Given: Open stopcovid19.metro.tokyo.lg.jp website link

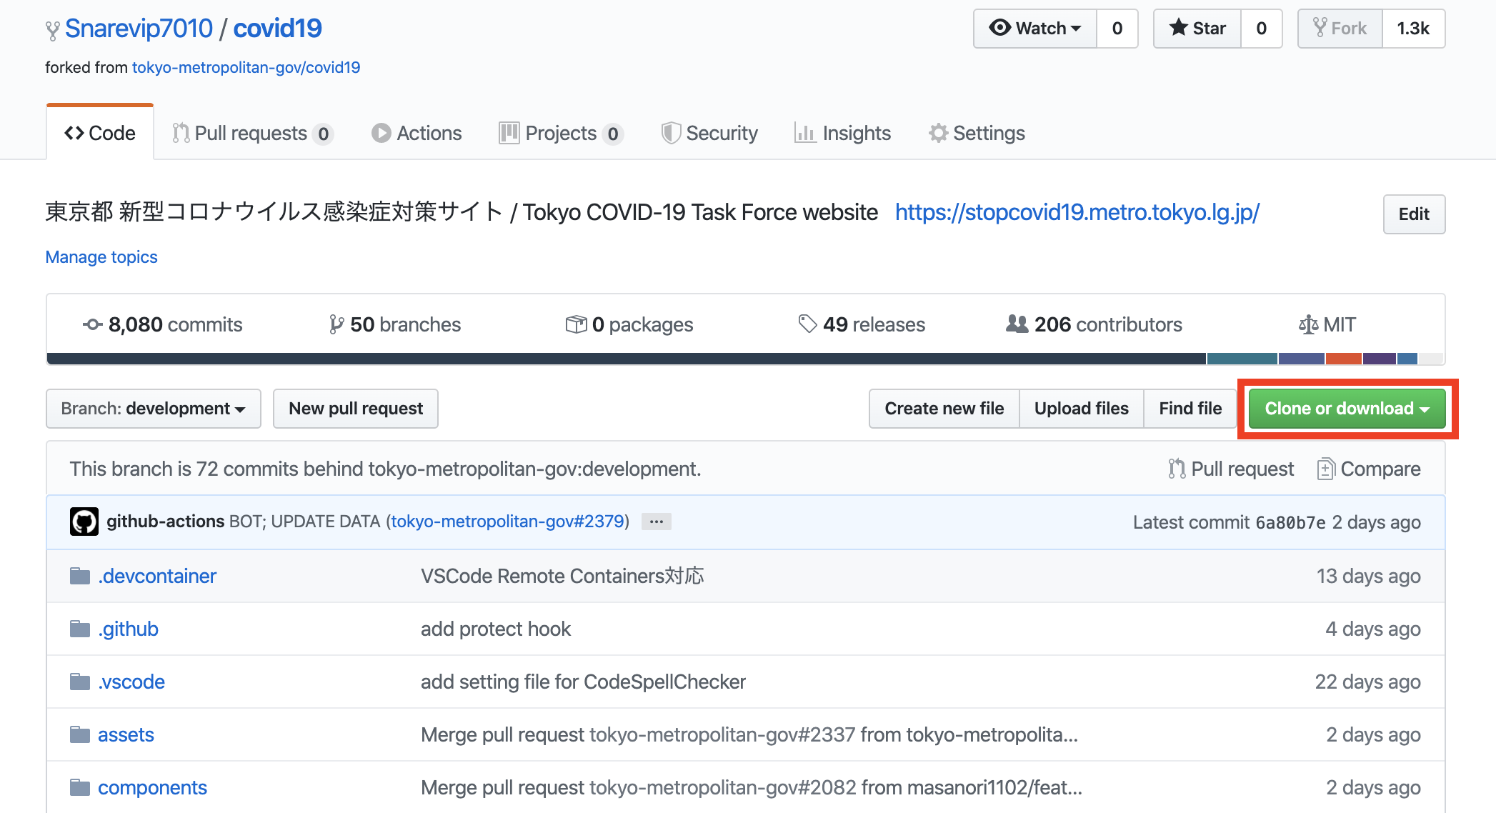Looking at the screenshot, I should [x=1077, y=212].
